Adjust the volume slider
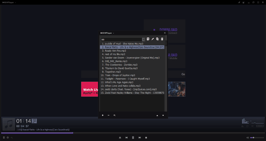The width and height of the screenshot is (266, 141). click(257, 138)
